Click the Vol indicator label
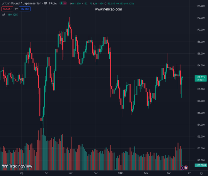This screenshot has width=208, height=176. pos(4,15)
